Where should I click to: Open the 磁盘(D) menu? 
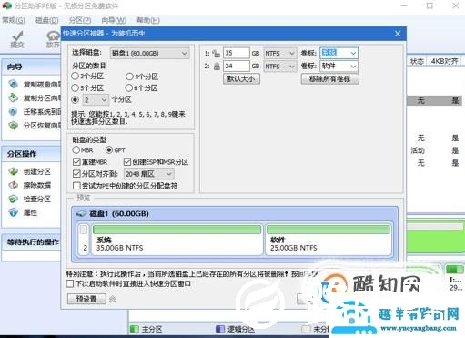(x=46, y=20)
